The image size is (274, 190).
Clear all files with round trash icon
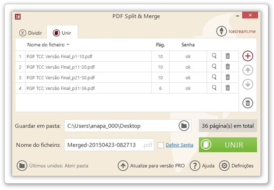[248, 103]
